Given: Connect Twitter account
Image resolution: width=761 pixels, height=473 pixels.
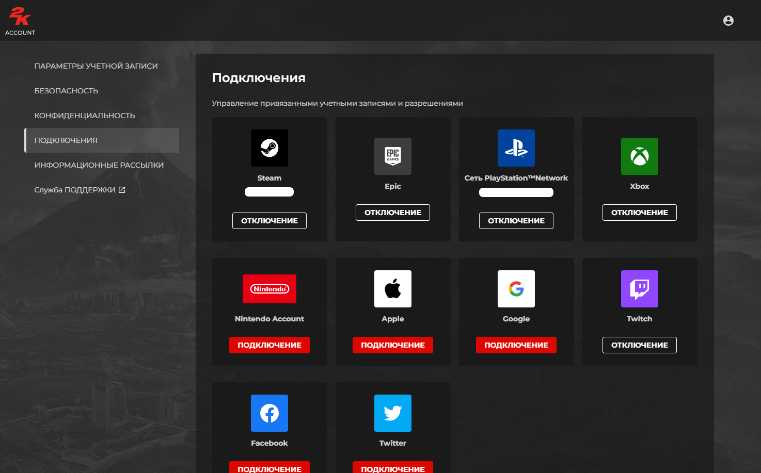Looking at the screenshot, I should pos(393,467).
